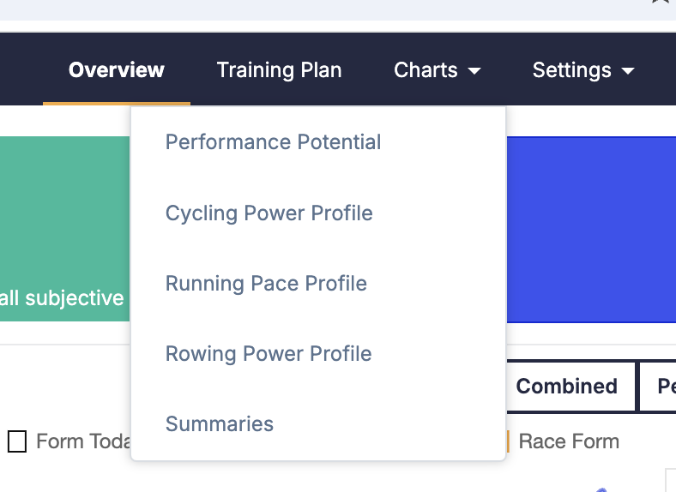The height and width of the screenshot is (492, 676).
Task: Expand the Charts dropdown menu
Action: (438, 69)
